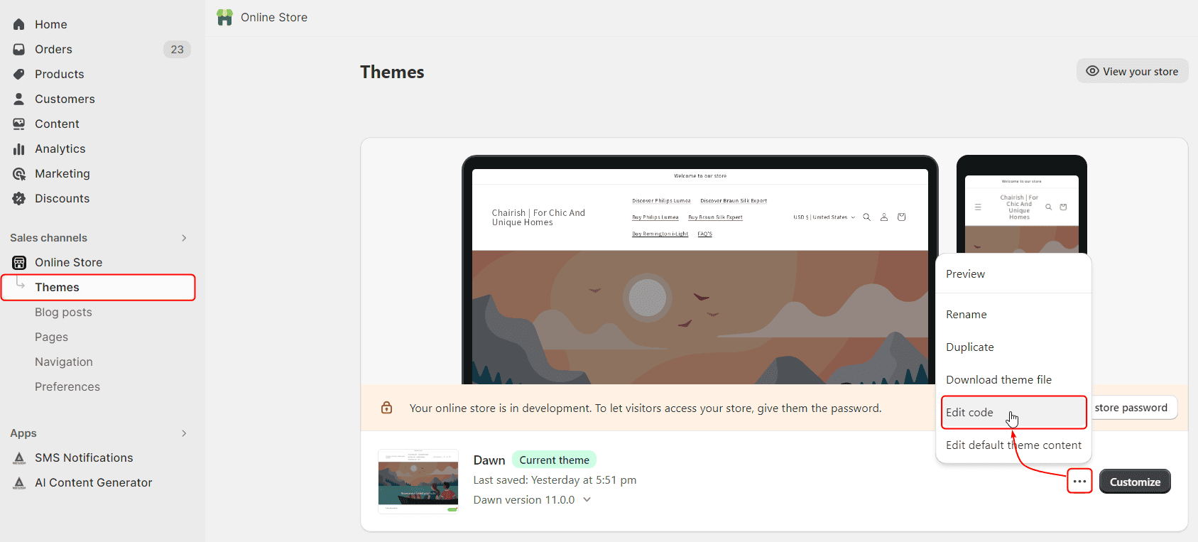Click the Online Store storefront icon

19,262
